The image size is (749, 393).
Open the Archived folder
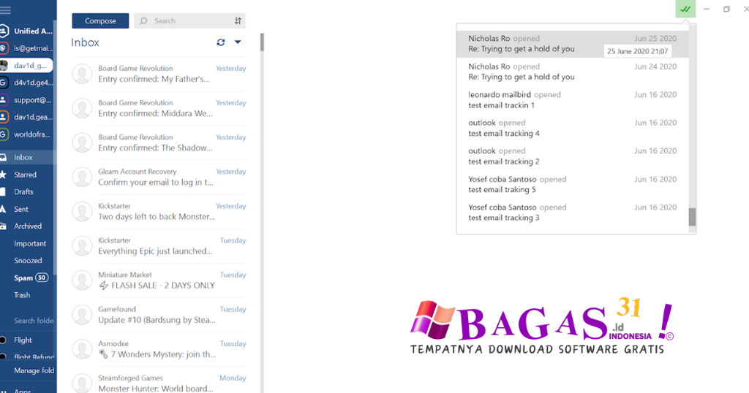(x=29, y=226)
